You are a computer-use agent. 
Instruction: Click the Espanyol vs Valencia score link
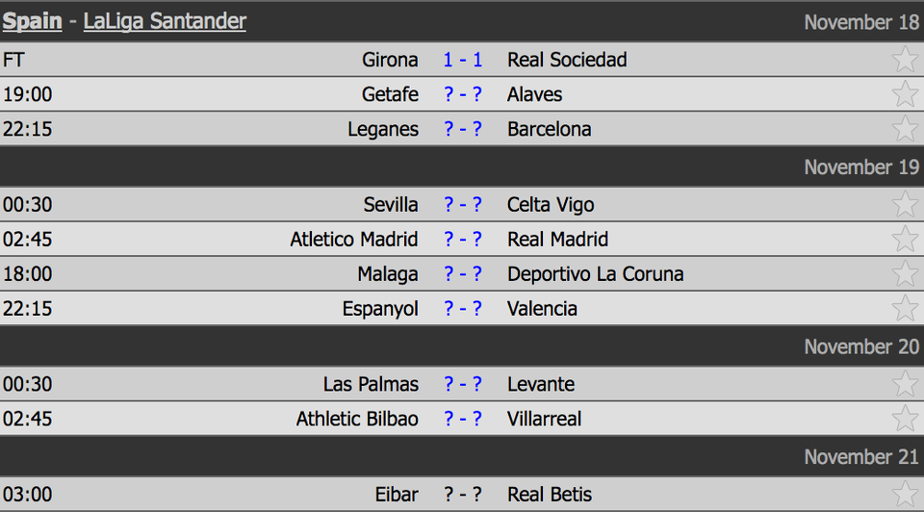coord(463,309)
